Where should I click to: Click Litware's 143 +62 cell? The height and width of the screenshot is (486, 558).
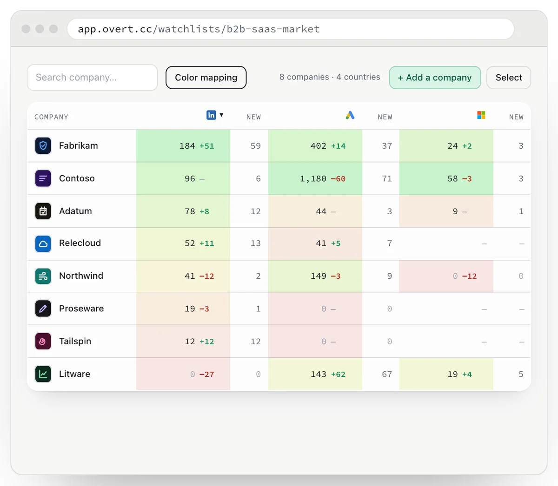click(315, 374)
